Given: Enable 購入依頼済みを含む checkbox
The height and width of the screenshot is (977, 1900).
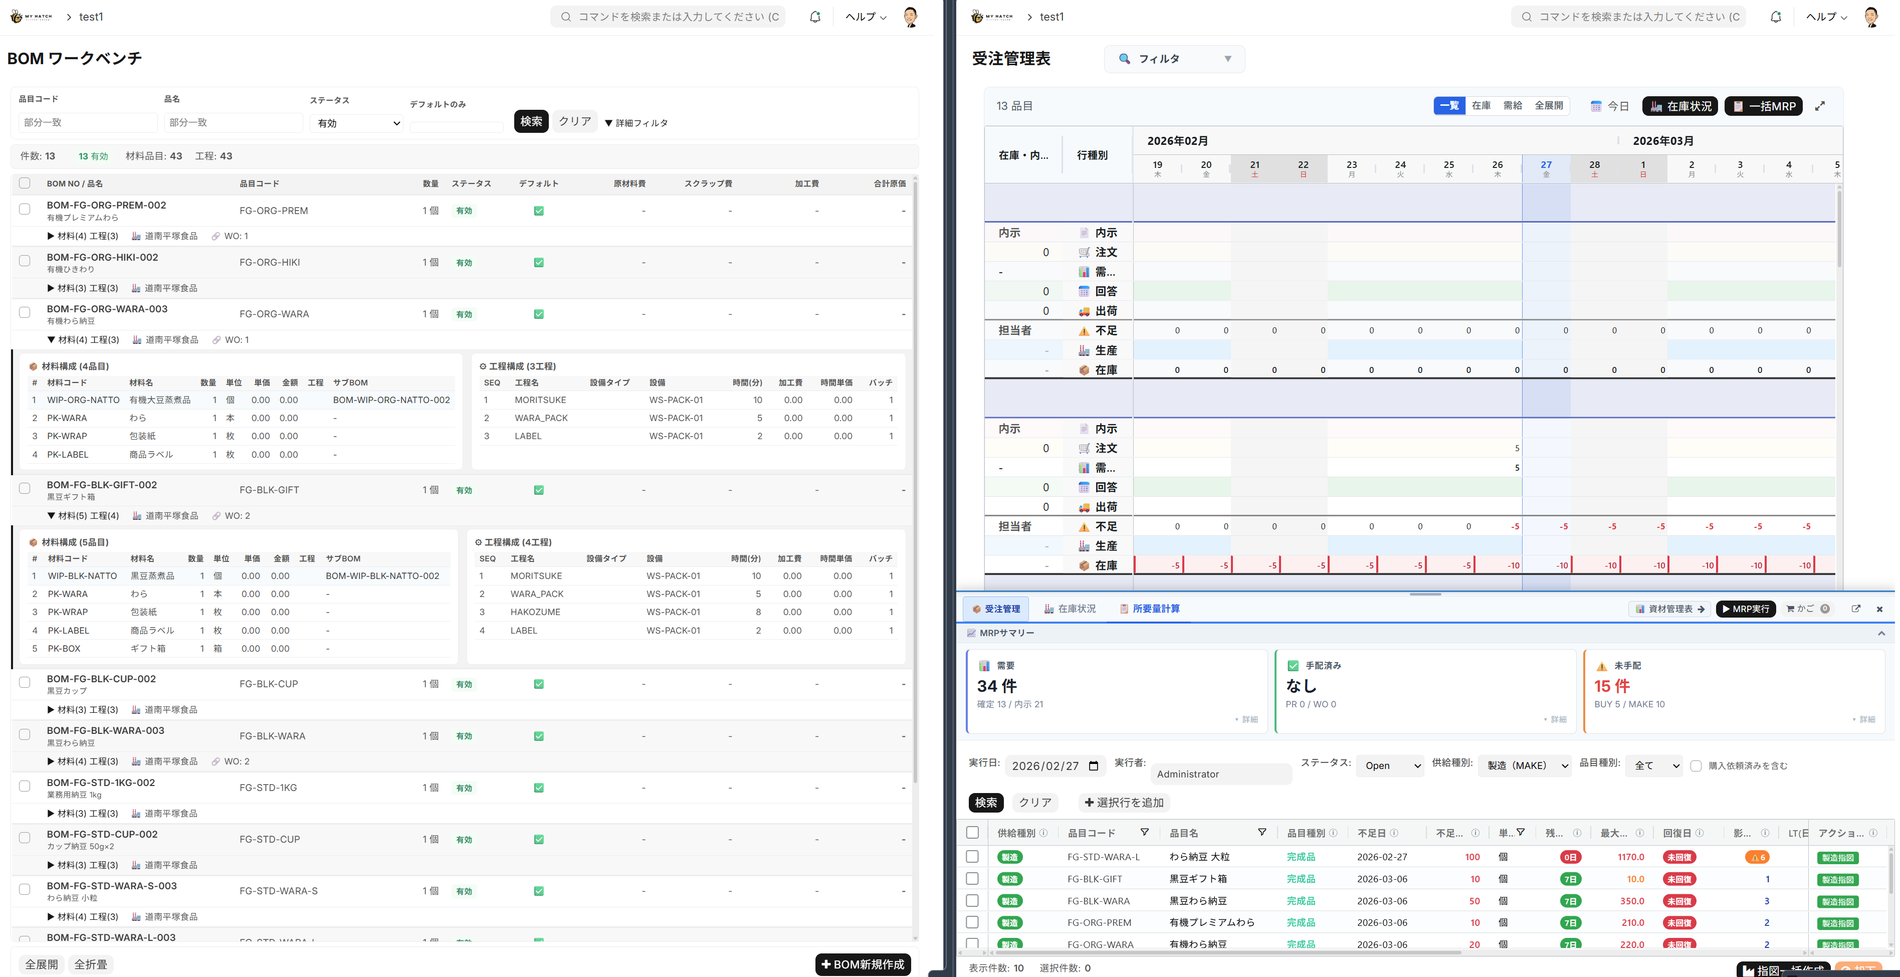Looking at the screenshot, I should pos(1696,766).
